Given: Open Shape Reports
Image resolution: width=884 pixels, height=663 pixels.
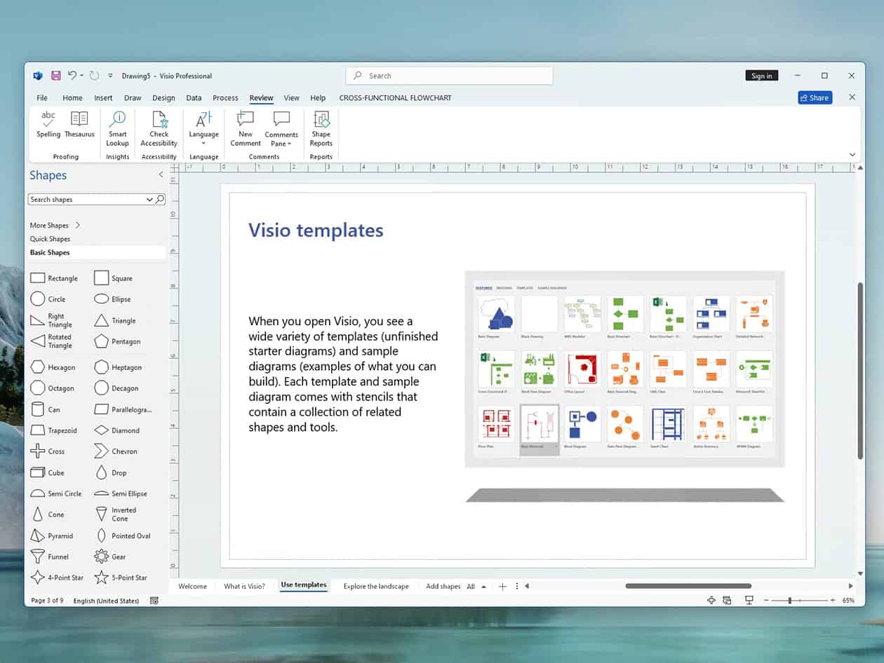Looking at the screenshot, I should [321, 126].
